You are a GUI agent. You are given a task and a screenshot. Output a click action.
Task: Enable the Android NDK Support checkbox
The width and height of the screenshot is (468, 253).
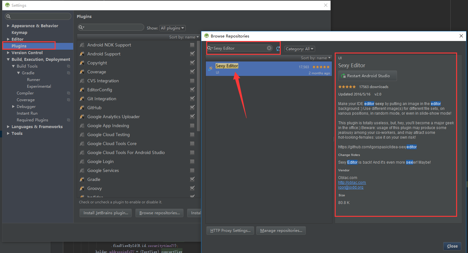pos(192,45)
